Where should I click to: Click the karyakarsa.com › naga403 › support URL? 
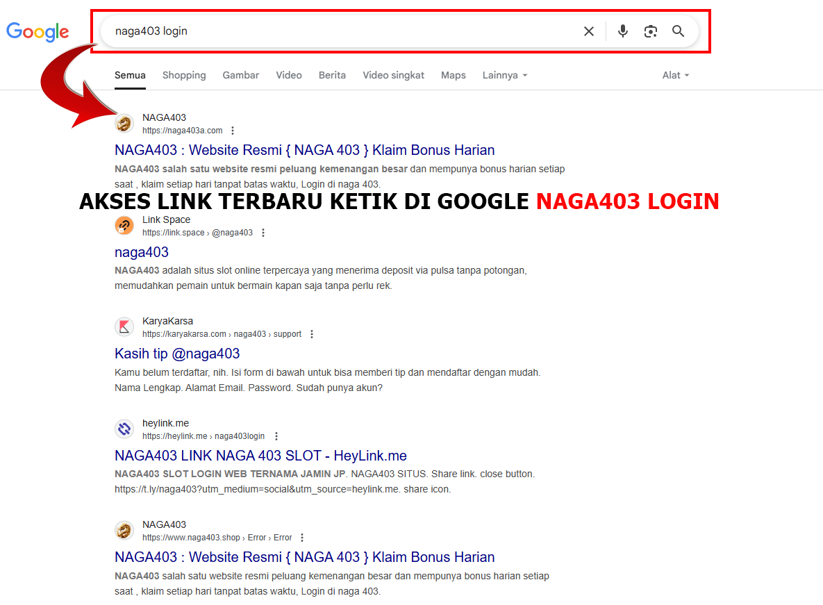click(x=222, y=334)
